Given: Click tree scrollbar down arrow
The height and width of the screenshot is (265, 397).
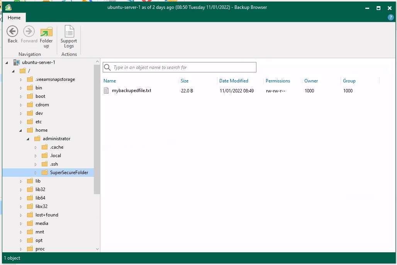Looking at the screenshot, I should [97, 249].
